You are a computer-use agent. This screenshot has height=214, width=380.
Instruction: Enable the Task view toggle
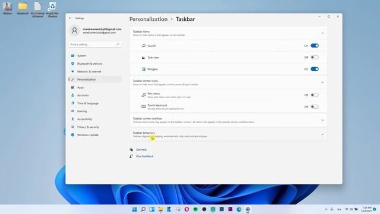click(x=315, y=57)
